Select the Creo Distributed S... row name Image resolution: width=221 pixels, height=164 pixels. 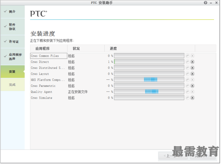(48, 68)
